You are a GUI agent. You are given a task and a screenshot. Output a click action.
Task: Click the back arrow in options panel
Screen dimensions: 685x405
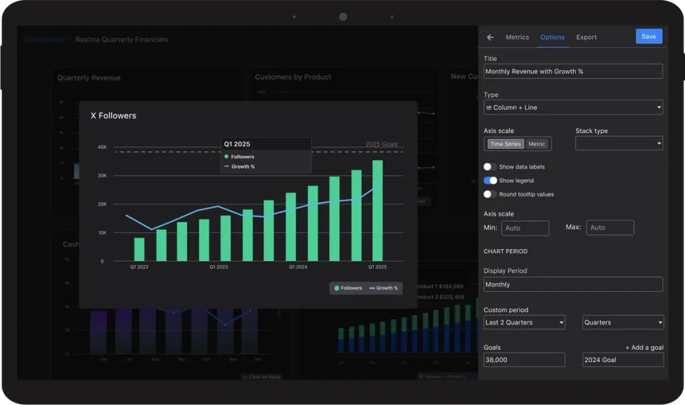pyautogui.click(x=490, y=37)
